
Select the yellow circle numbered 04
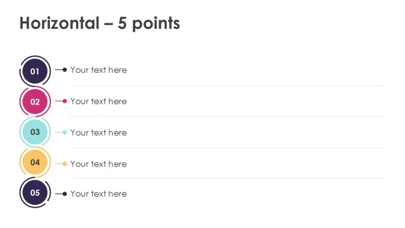click(x=35, y=163)
